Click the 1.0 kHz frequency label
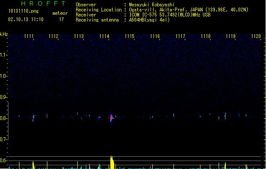266x169 pixels. point(3,76)
